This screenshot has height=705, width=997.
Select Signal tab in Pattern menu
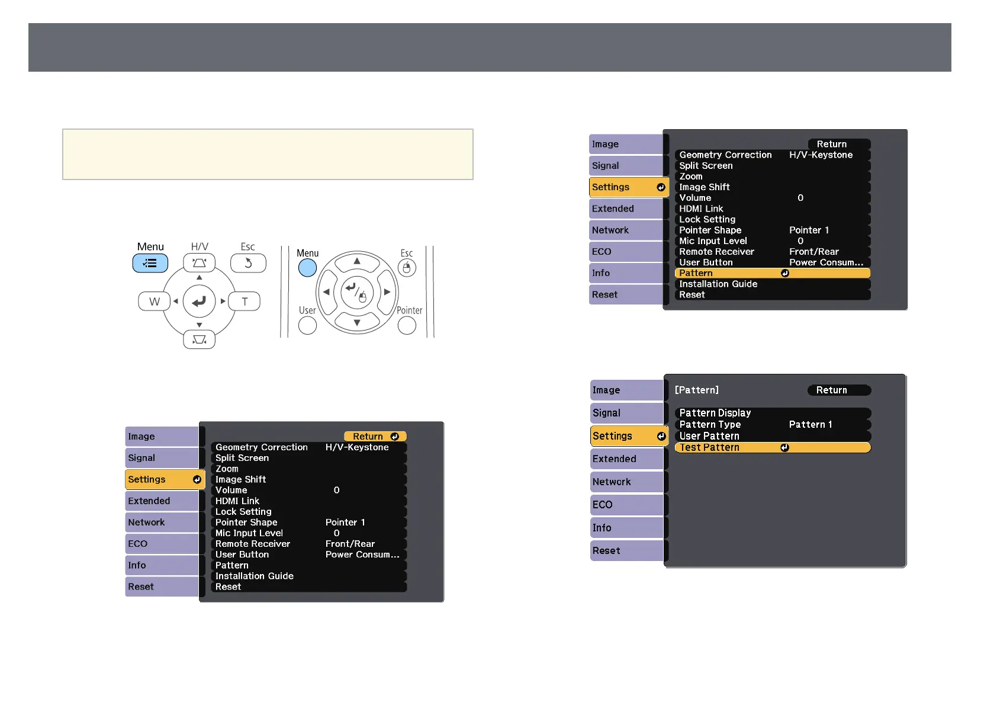pyautogui.click(x=627, y=413)
